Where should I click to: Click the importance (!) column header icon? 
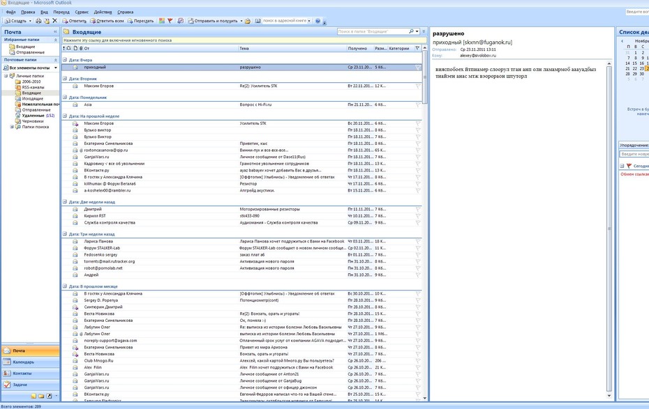pos(64,48)
